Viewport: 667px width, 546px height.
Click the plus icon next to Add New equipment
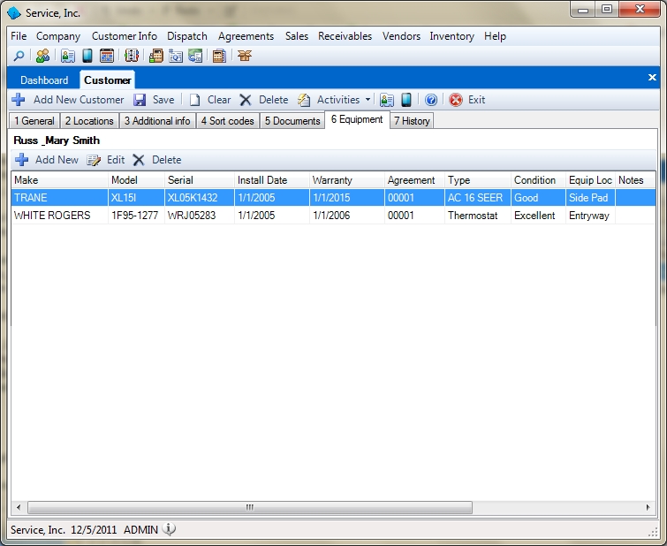[x=22, y=160]
